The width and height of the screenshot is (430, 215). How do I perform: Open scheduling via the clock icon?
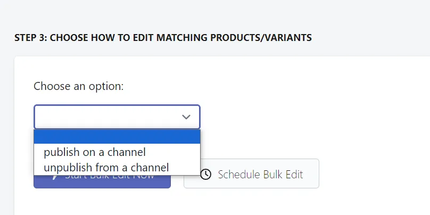click(205, 174)
